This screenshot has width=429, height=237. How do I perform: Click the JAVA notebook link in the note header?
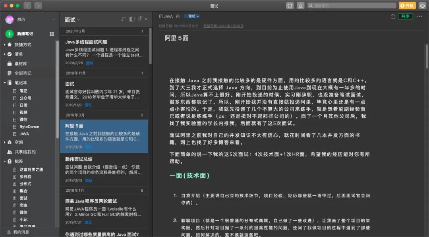166,16
